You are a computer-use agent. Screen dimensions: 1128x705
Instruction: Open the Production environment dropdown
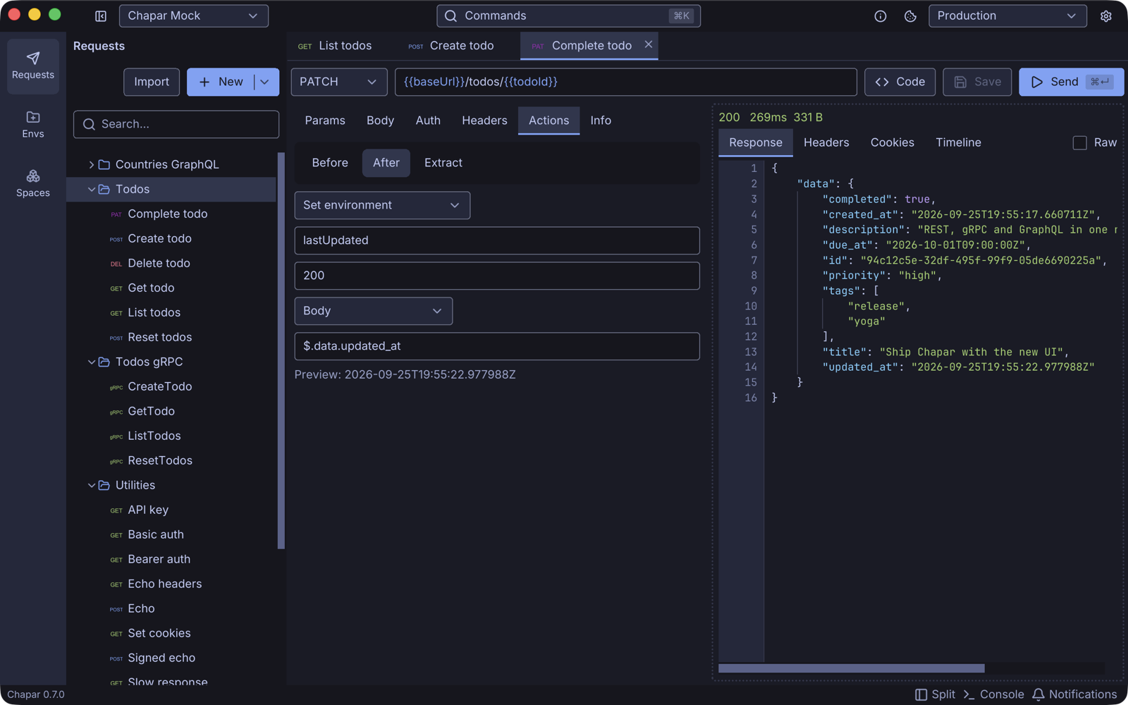tap(1007, 16)
